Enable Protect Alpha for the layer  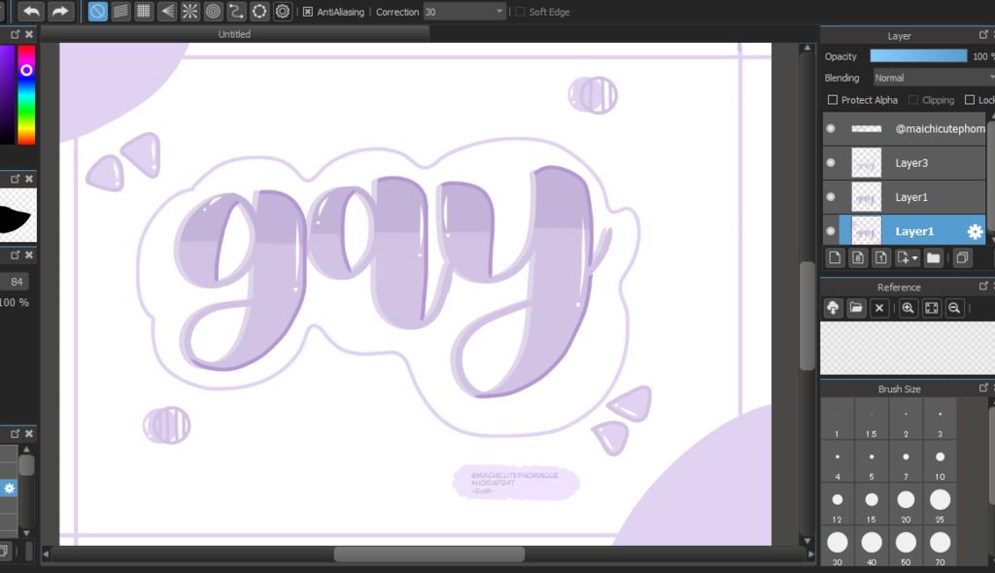(833, 100)
